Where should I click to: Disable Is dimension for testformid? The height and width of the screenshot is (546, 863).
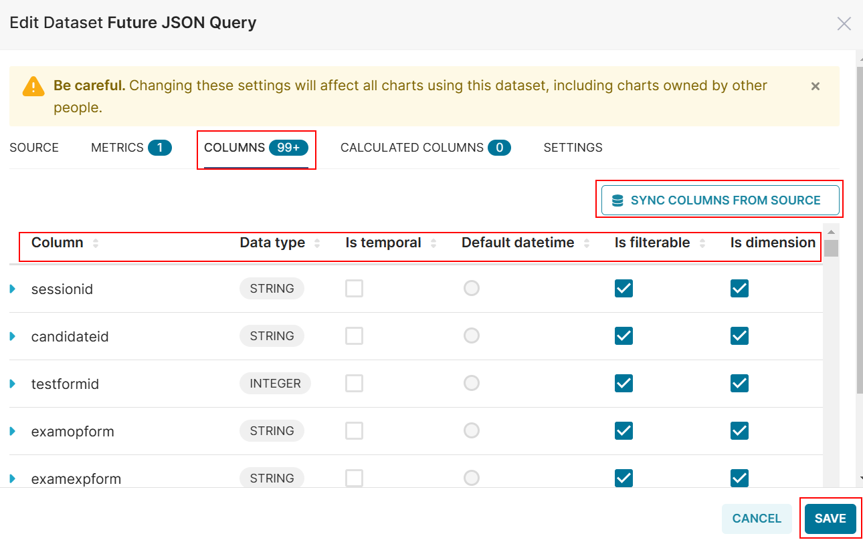coord(739,384)
